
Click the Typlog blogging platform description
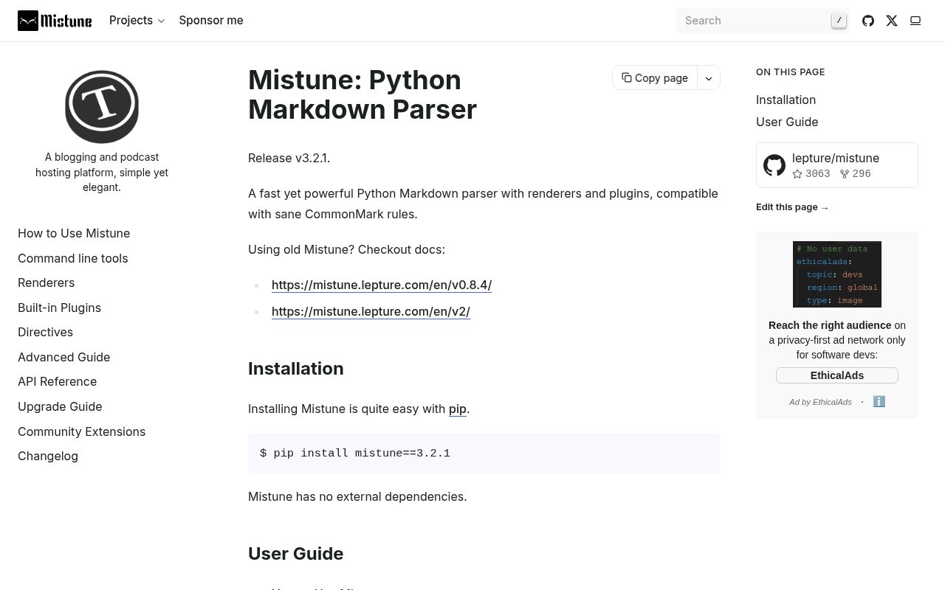coord(102,172)
